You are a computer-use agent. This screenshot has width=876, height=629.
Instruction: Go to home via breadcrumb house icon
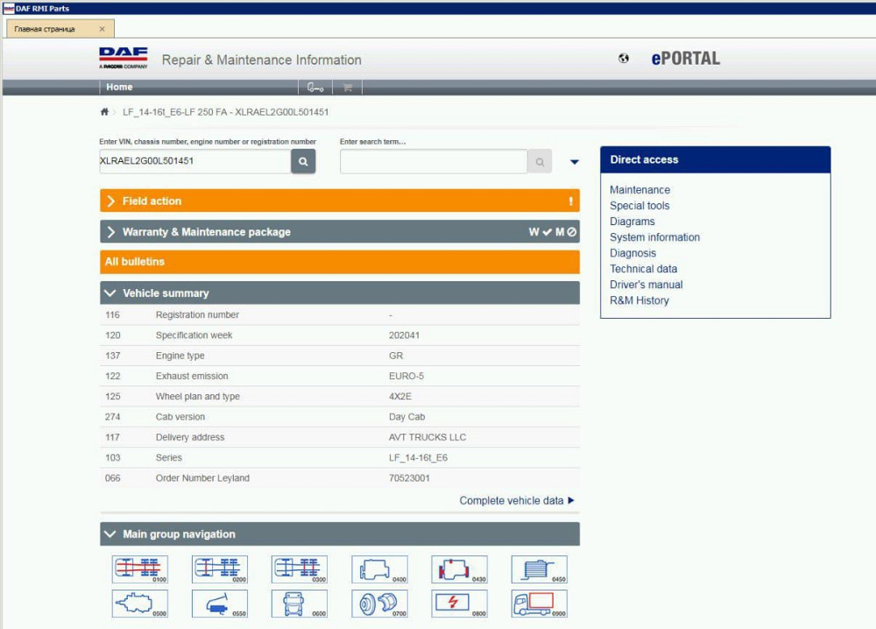point(105,112)
